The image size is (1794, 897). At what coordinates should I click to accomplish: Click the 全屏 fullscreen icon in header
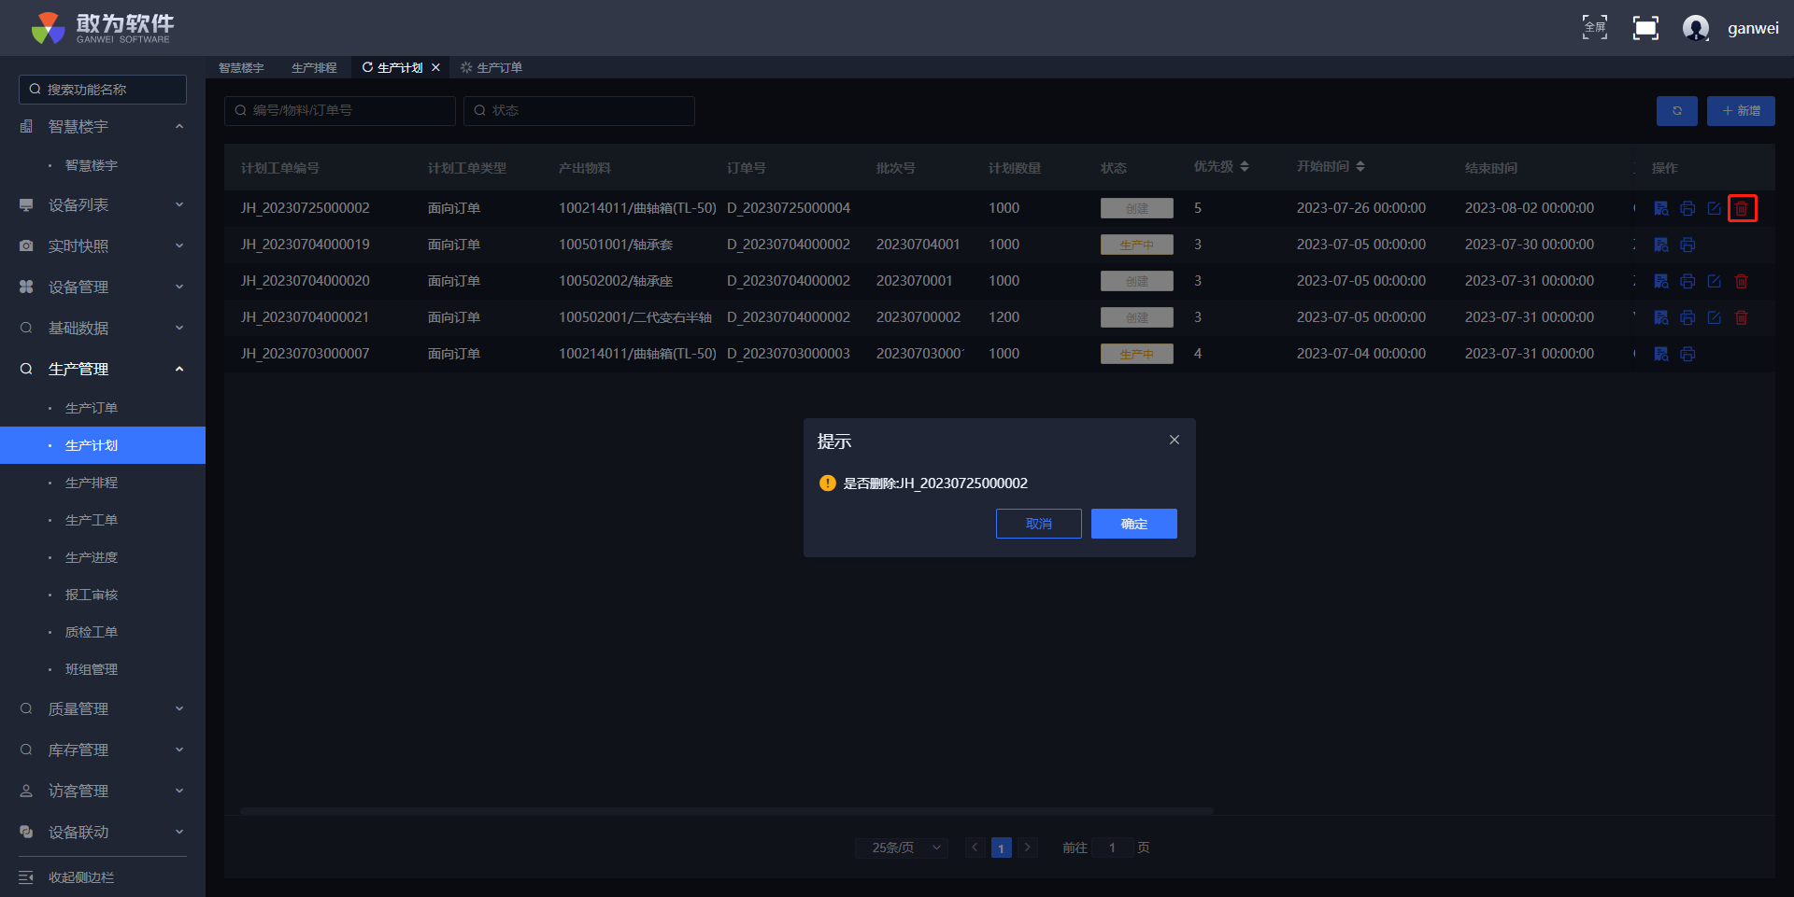(1594, 28)
